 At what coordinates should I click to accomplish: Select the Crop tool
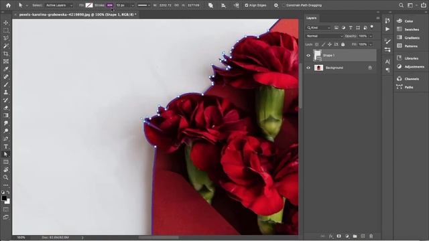point(6,54)
